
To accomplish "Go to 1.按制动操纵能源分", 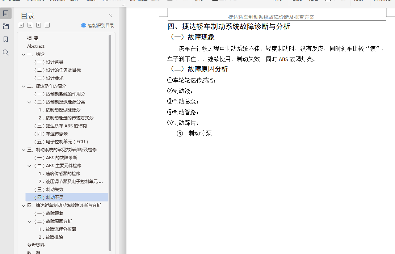I will coord(59,110).
